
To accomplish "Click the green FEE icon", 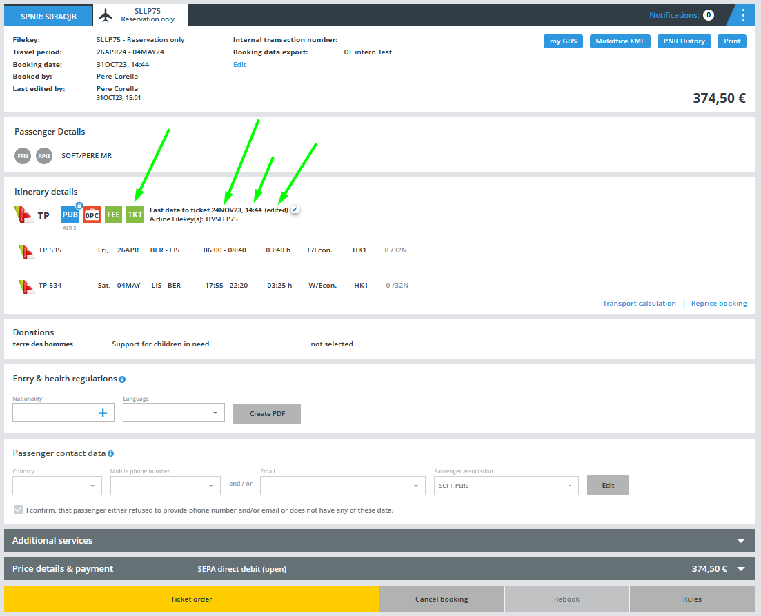I will coord(113,215).
